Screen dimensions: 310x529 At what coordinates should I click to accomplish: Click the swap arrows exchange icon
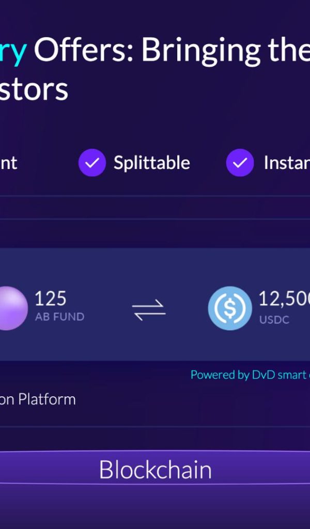149,310
